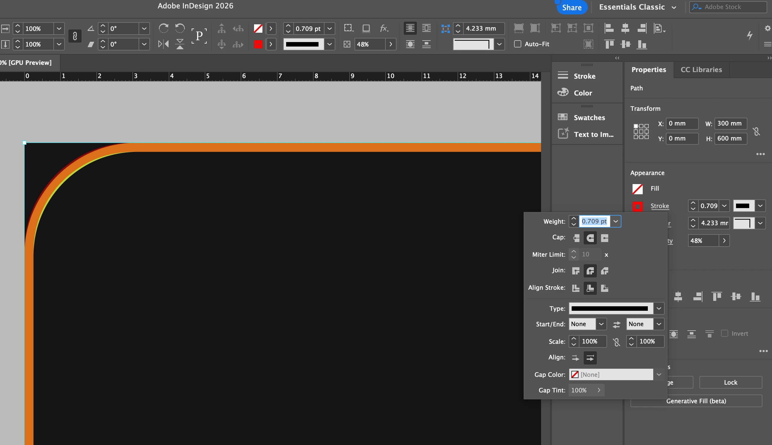
Task: Switch to CC Libraries tab
Action: click(701, 70)
